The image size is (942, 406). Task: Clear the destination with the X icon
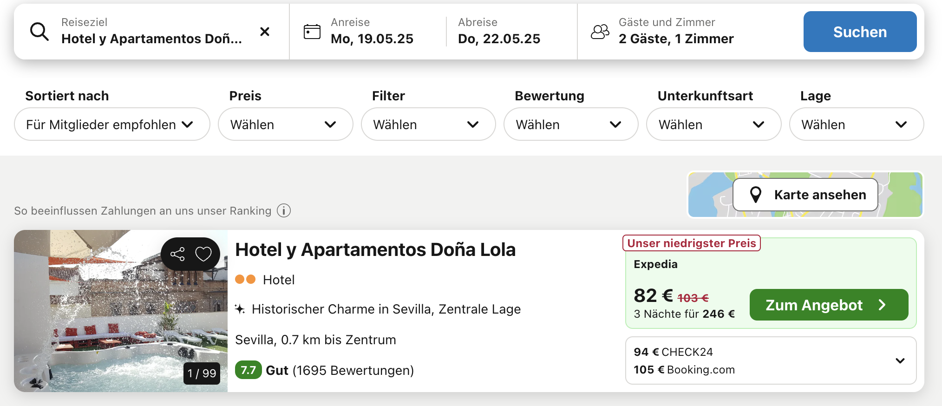tap(265, 32)
